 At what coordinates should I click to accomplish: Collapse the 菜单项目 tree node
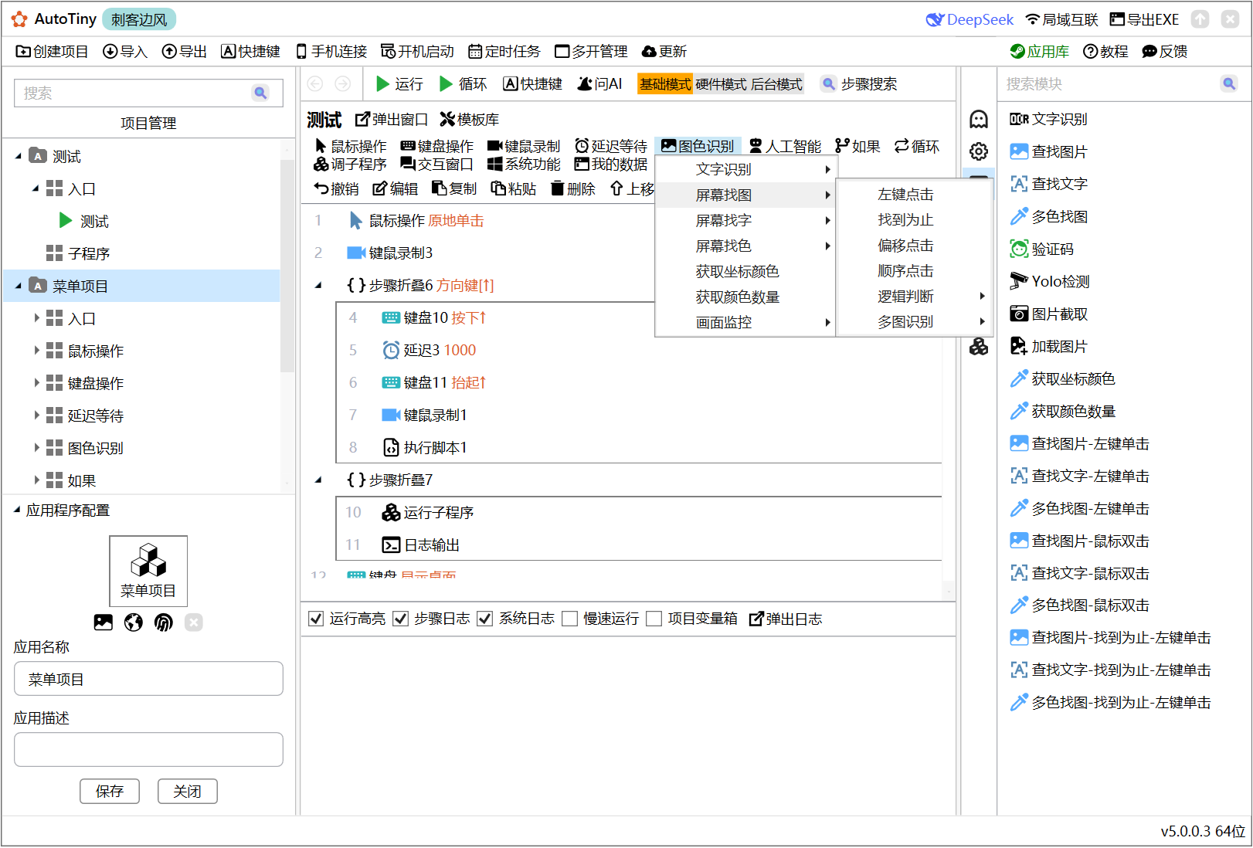point(19,286)
